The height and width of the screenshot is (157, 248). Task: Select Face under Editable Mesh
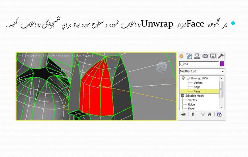(191, 109)
